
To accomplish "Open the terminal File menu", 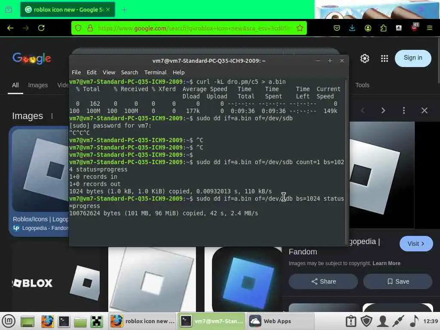I will click(76, 72).
